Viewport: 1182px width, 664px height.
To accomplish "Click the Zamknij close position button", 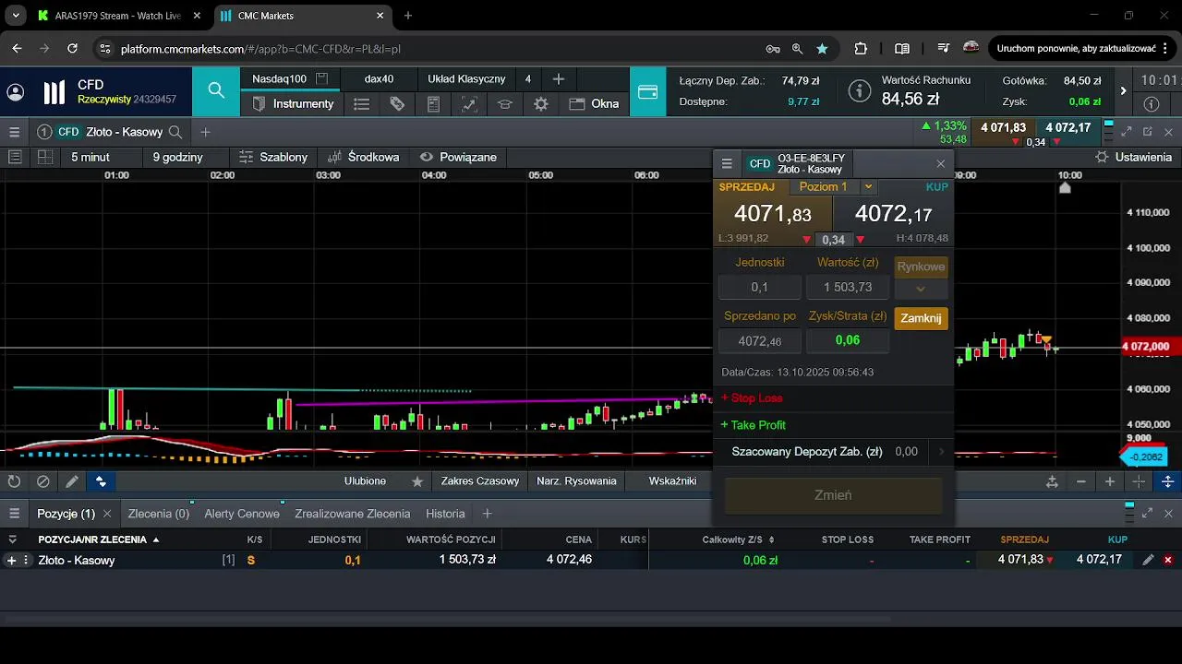I will [921, 318].
